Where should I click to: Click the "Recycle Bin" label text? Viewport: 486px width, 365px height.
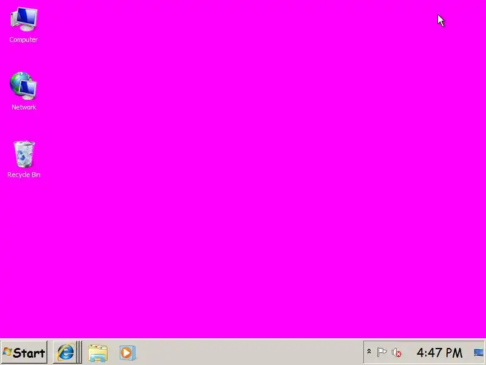pyautogui.click(x=24, y=175)
